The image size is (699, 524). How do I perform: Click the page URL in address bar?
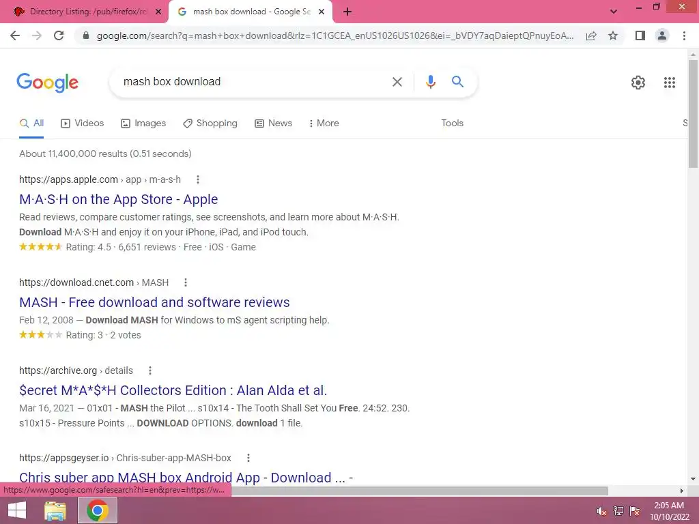(335, 35)
